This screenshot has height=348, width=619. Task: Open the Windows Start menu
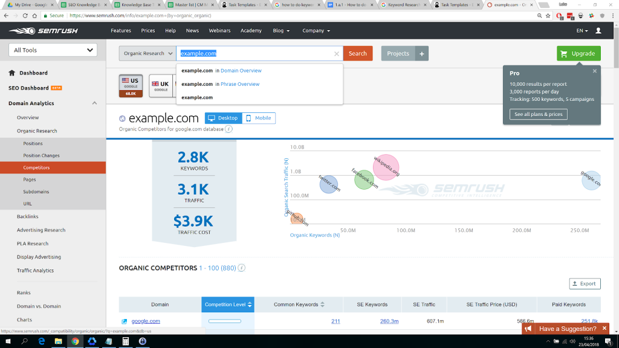[x=8, y=341]
